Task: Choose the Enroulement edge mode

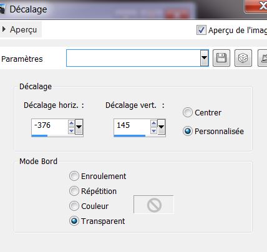Action: point(74,176)
